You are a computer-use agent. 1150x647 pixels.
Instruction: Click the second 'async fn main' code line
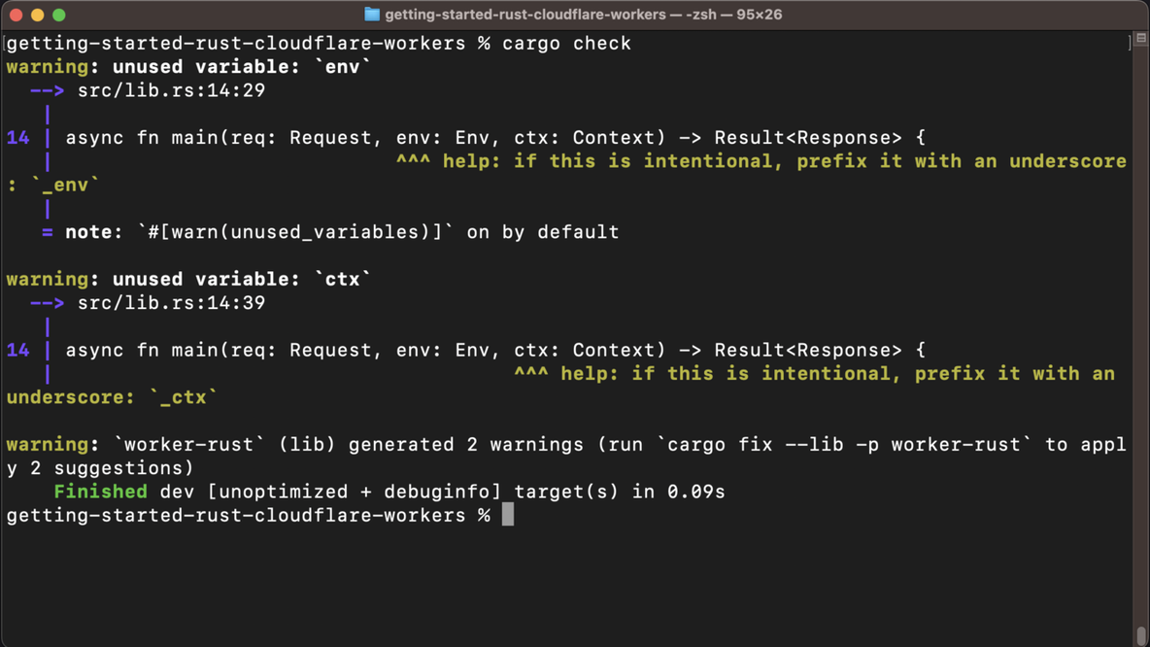click(x=495, y=350)
